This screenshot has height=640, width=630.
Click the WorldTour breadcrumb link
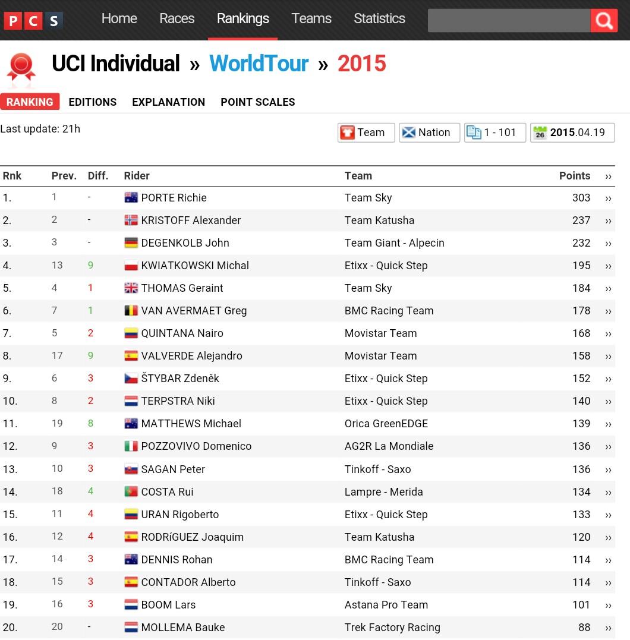pos(259,64)
